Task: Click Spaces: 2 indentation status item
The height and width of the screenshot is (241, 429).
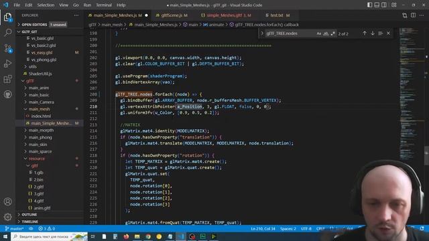Action: (288, 228)
